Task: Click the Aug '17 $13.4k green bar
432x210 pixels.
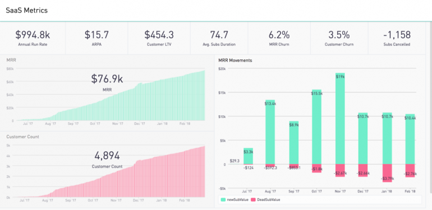Action: coord(270,132)
